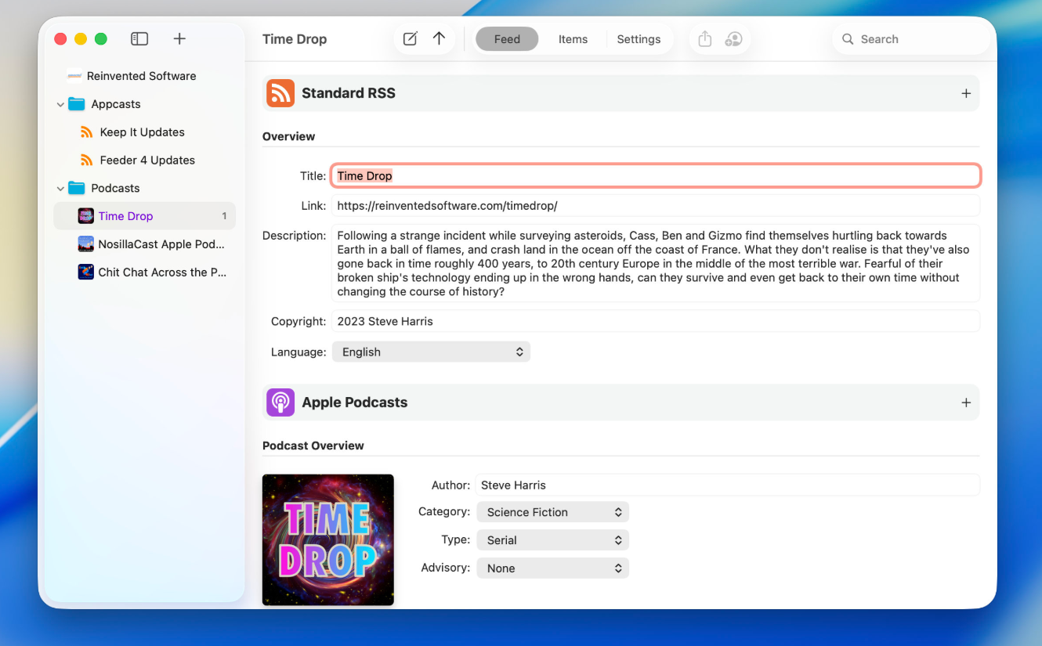Viewport: 1042px width, 646px height.
Task: Click the Standard RSS section heading
Action: 349,93
